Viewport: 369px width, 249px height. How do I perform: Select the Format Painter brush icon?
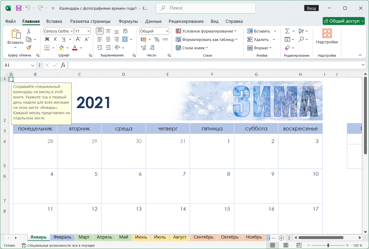pyautogui.click(x=29, y=47)
